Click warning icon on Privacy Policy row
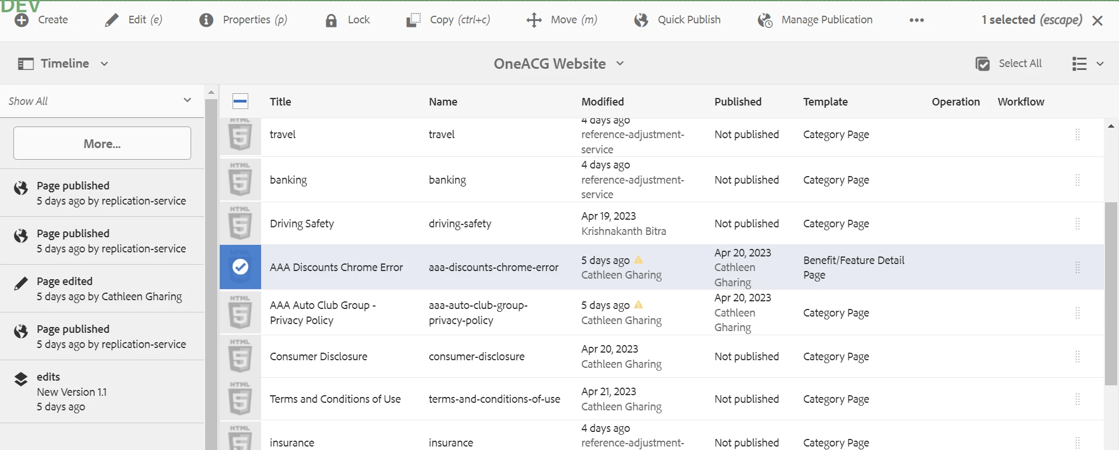This screenshot has width=1119, height=450. (639, 305)
